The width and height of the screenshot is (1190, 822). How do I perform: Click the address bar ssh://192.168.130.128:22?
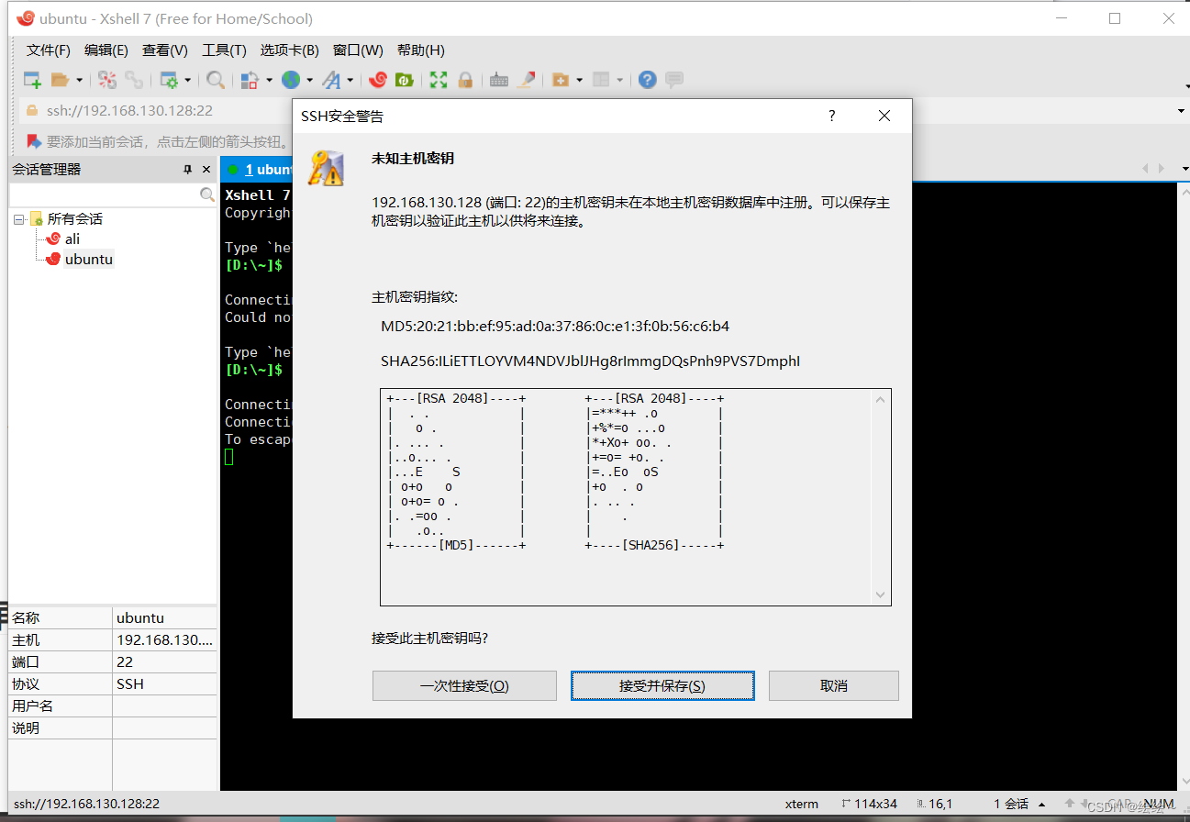(x=129, y=110)
